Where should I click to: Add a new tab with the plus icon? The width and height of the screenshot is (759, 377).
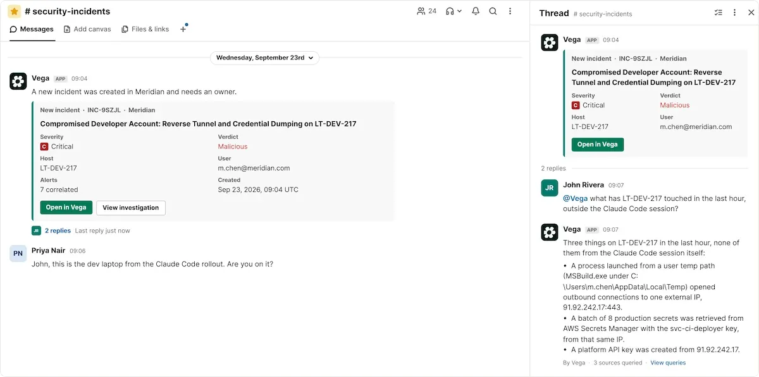click(x=183, y=29)
